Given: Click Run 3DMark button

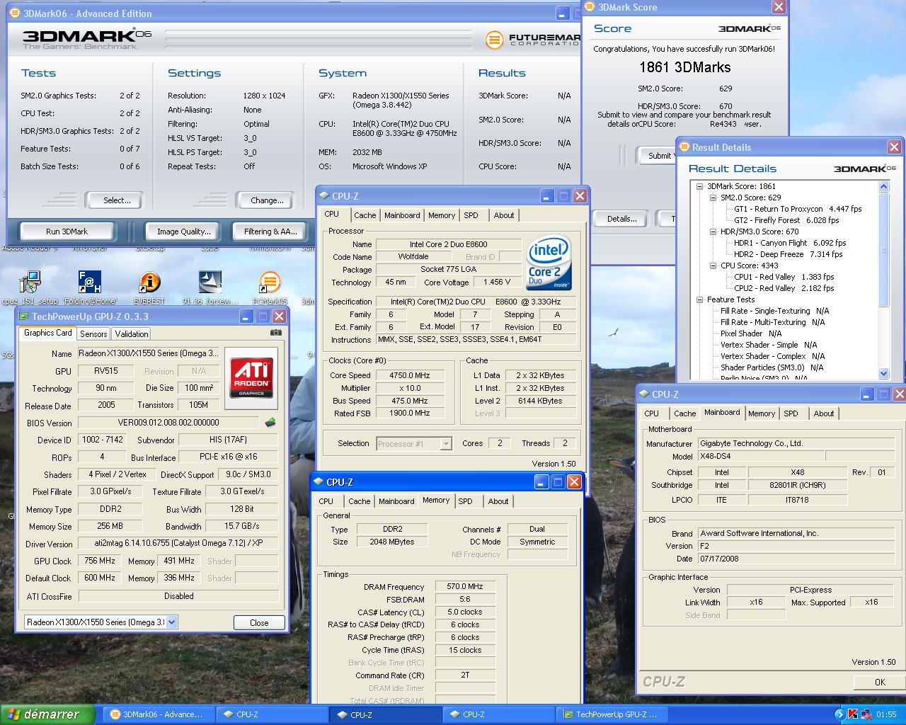Looking at the screenshot, I should pyautogui.click(x=67, y=232).
